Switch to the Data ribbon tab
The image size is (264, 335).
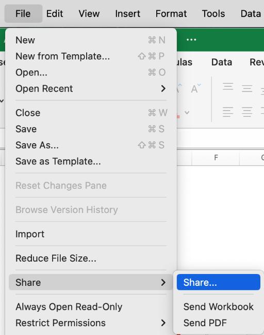[x=222, y=62]
